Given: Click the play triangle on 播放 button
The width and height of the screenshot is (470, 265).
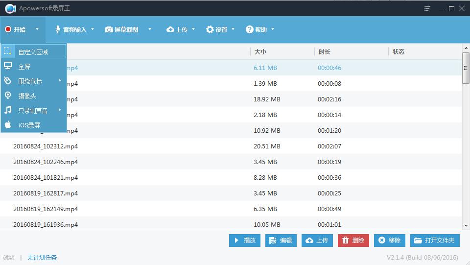Looking at the screenshot, I should 236,240.
